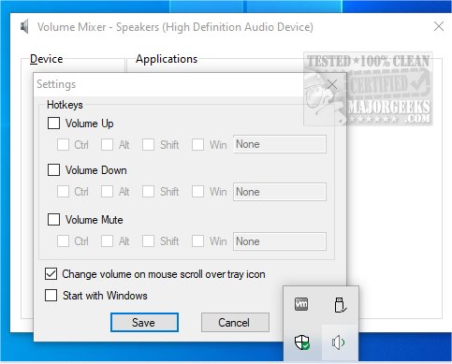Check Ctrl modifier for Volume Down
Viewport: 452px width, 364px height.
pyautogui.click(x=63, y=192)
